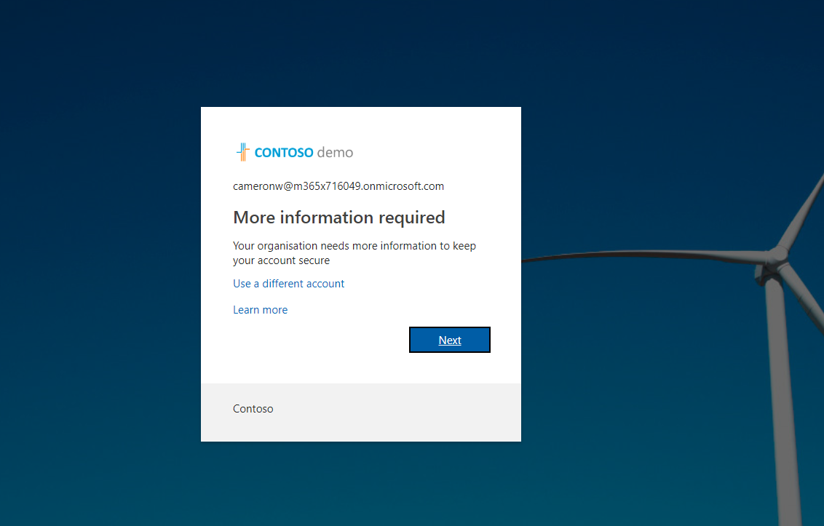Click the 'Contoso' footer text

coord(253,409)
